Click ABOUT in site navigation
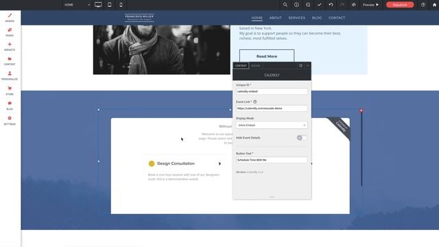Image resolution: width=439 pixels, height=247 pixels. [276, 18]
